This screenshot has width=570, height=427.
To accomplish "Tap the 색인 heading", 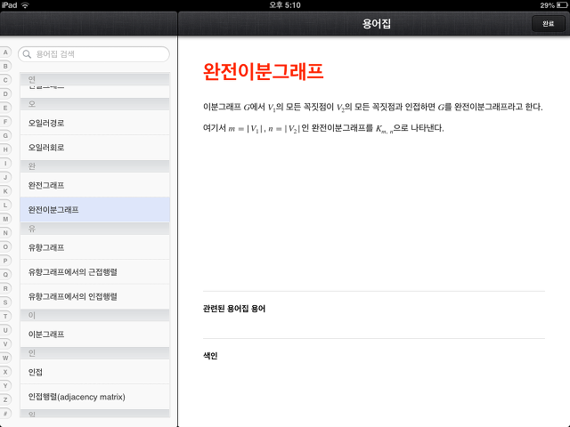I will (x=210, y=356).
